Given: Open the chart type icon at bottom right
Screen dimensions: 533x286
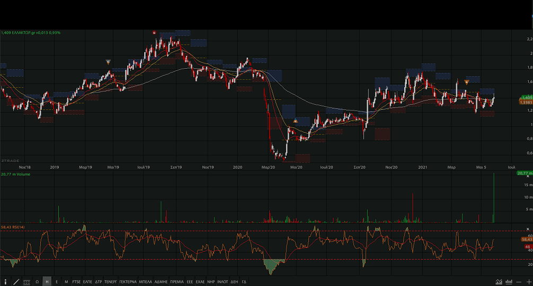Looking at the screenshot, I should [x=499, y=282].
